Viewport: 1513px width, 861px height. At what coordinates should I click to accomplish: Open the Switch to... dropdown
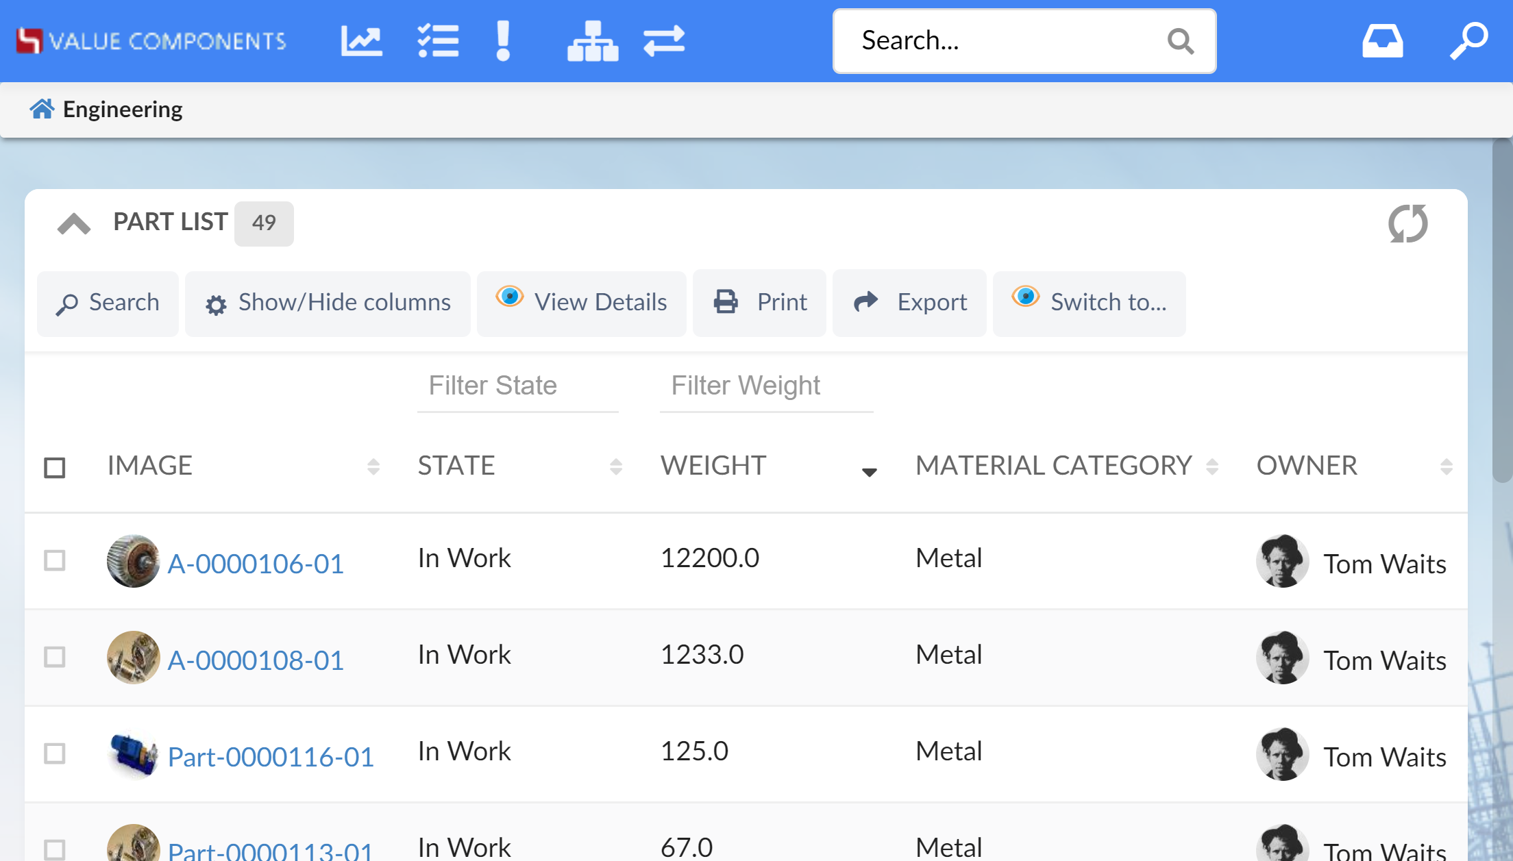1089,303
